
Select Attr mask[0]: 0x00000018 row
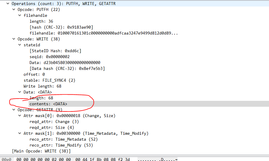click(70, 116)
